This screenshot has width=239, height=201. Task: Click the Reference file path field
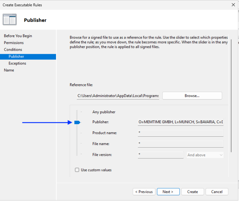118,96
